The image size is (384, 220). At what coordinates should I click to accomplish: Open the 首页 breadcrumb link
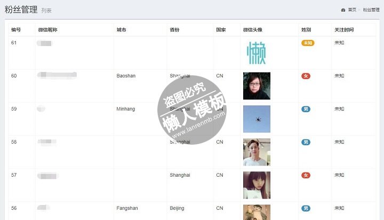click(x=352, y=10)
